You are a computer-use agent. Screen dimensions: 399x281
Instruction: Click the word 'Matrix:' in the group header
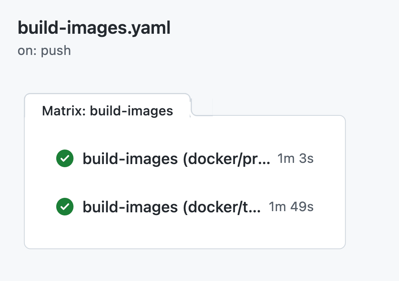tap(64, 111)
